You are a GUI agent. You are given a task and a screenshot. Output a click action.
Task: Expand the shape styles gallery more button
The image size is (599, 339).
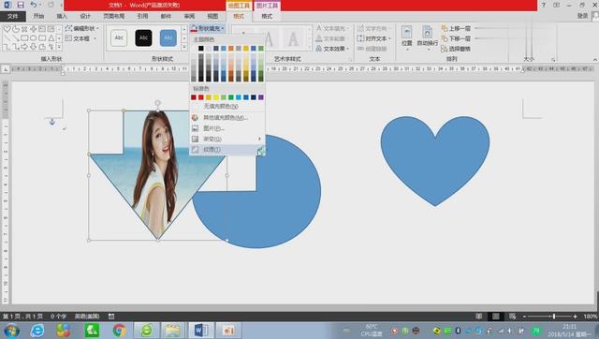pos(184,47)
